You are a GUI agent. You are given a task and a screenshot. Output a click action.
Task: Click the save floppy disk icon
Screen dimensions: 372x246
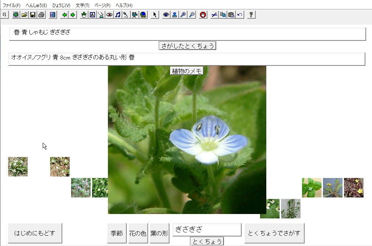(x=33, y=15)
